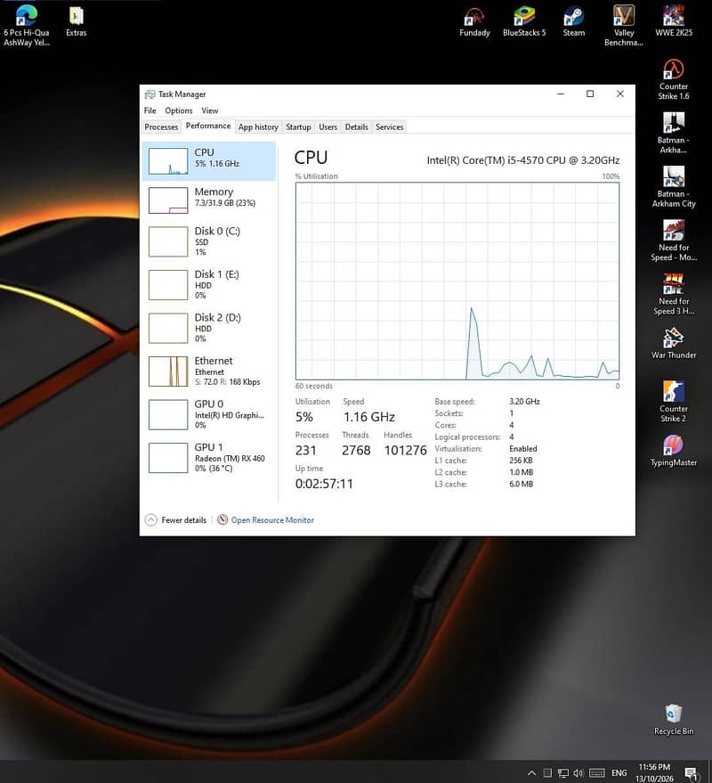This screenshot has width=712, height=783.
Task: Switch to the Details tab
Action: tap(356, 126)
